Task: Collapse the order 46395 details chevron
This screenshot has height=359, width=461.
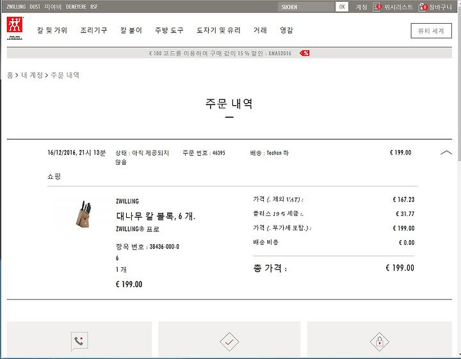Action: (x=446, y=153)
